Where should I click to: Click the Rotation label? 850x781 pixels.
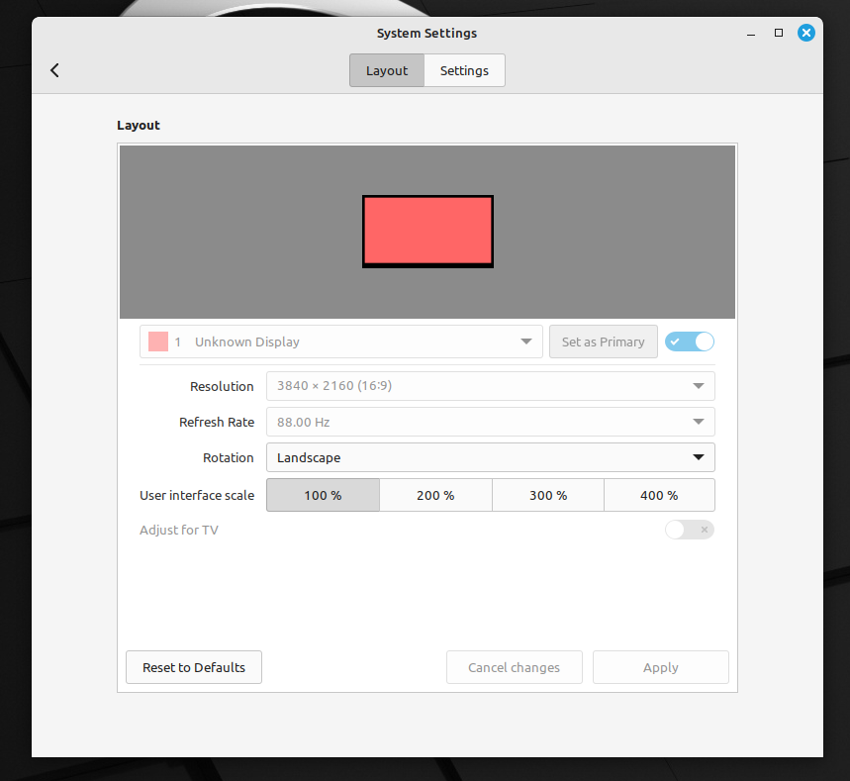click(x=229, y=457)
